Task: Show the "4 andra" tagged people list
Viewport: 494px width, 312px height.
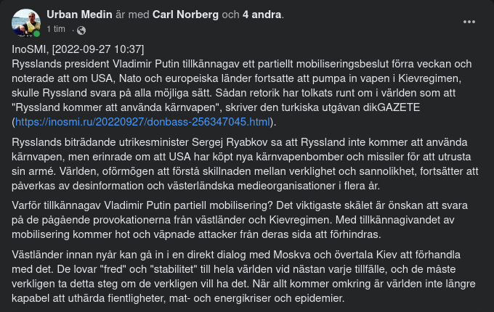Action: [x=262, y=15]
